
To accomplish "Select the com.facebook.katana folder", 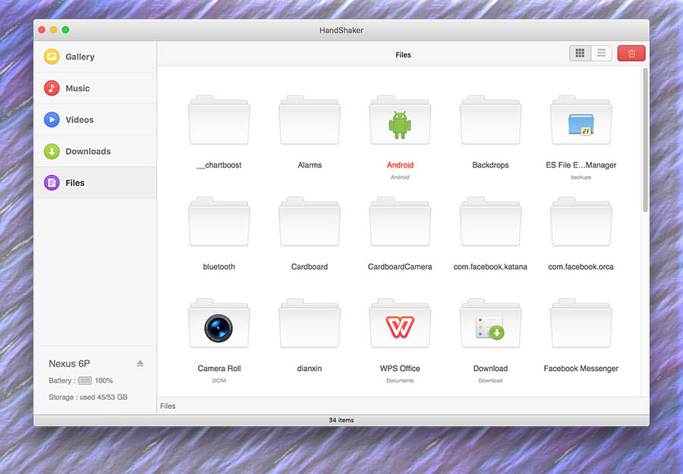I will 490,224.
